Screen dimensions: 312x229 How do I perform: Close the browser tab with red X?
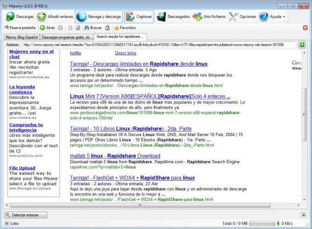305,28
